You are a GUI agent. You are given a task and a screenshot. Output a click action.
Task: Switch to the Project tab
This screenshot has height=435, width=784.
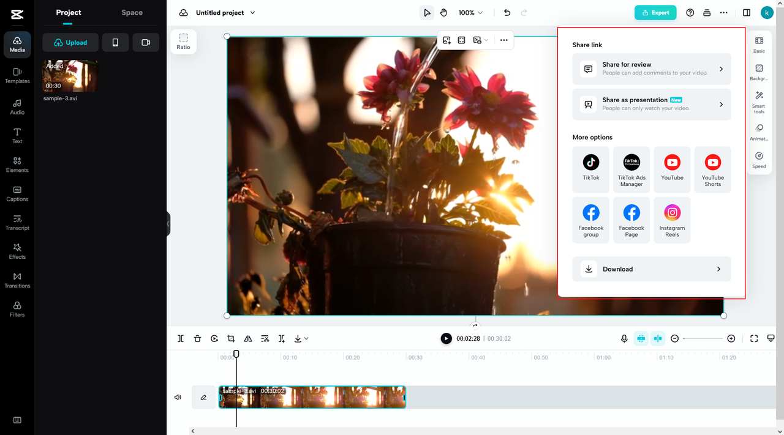69,12
